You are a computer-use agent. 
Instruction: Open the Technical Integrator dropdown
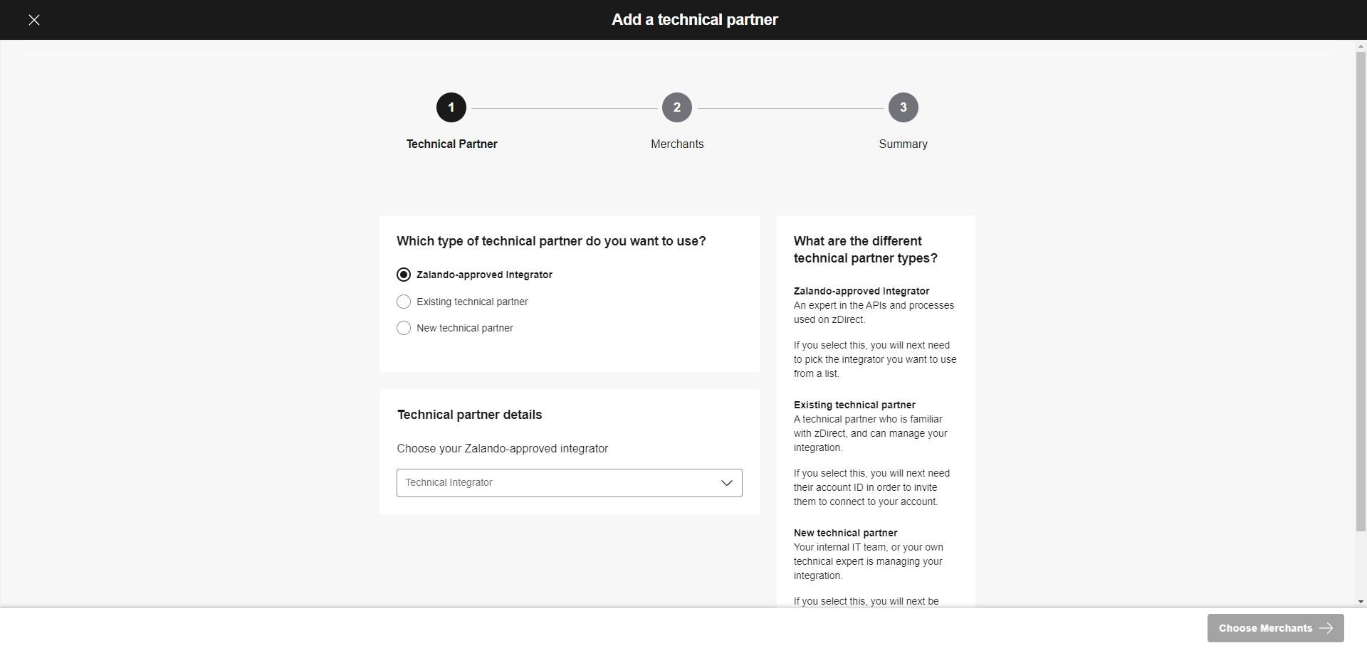click(x=555, y=483)
